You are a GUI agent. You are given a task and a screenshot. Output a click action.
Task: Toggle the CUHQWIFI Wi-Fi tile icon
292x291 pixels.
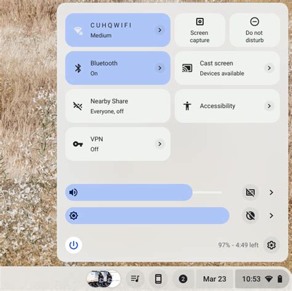coord(78,30)
